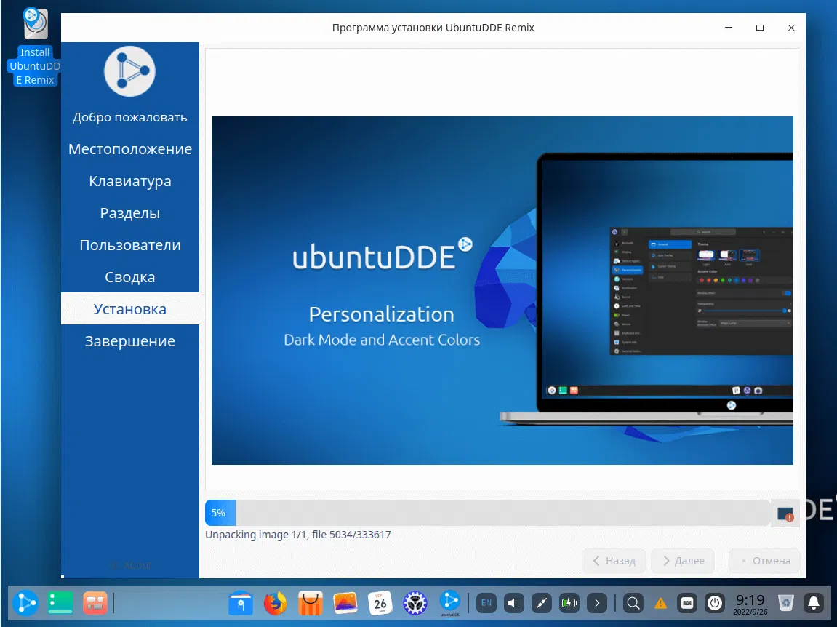Click the Unpacking image status text
Screen dimensions: 837x627
tap(298, 535)
